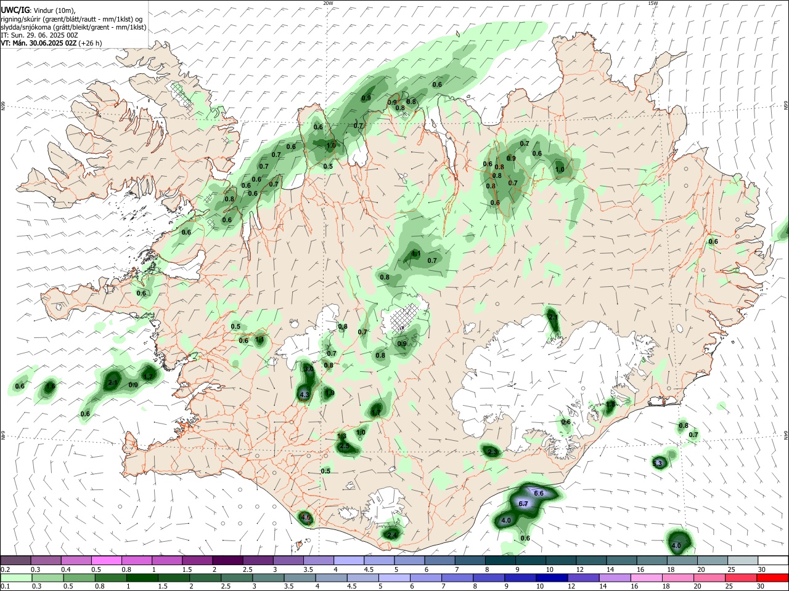Click the '4.3' precipitation value on the map
789x591 pixels.
(x=304, y=395)
